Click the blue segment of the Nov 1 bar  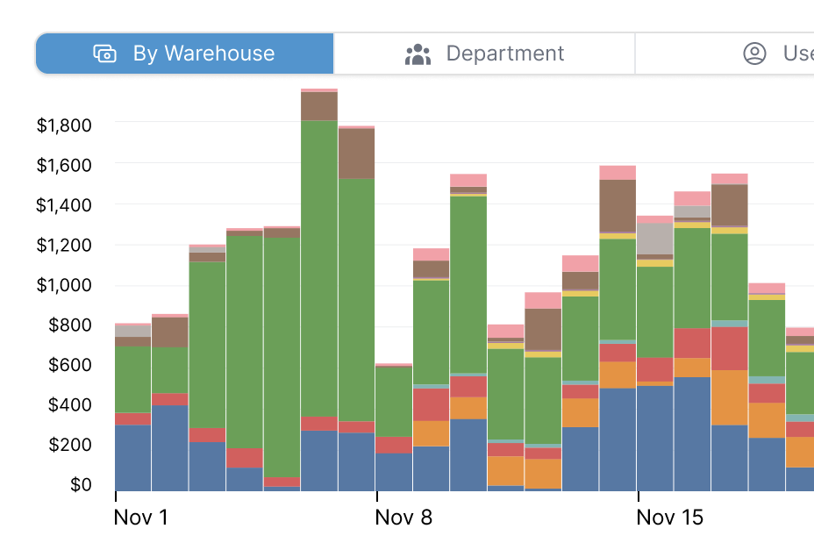[133, 457]
